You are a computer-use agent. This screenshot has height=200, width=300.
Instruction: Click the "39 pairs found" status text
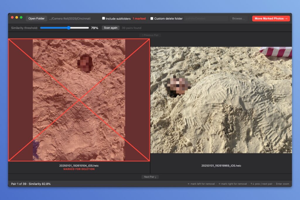[x=132, y=28]
